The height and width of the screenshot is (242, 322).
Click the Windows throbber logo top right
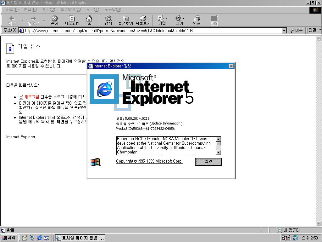[315, 10]
